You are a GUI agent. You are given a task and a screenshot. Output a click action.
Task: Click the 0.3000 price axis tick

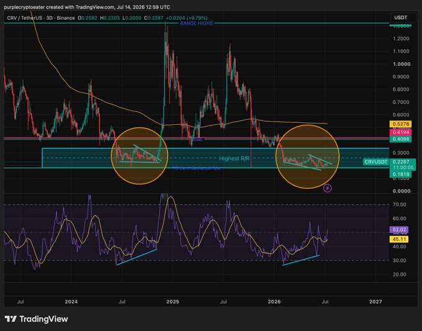click(401, 153)
